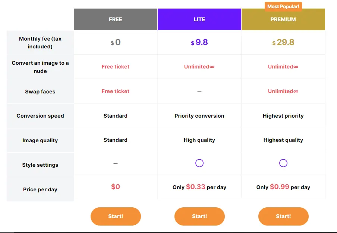The height and width of the screenshot is (233, 337).
Task: Click the Free ticket link for face swaps
Action: tap(115, 91)
